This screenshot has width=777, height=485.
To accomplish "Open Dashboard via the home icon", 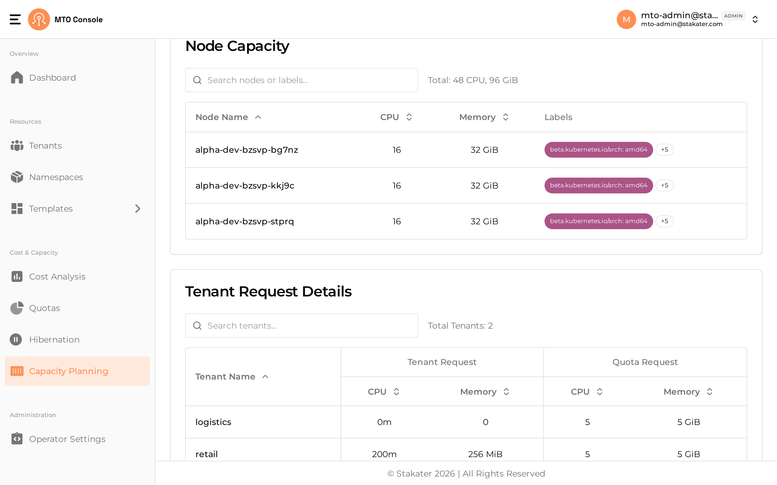I will (x=17, y=78).
